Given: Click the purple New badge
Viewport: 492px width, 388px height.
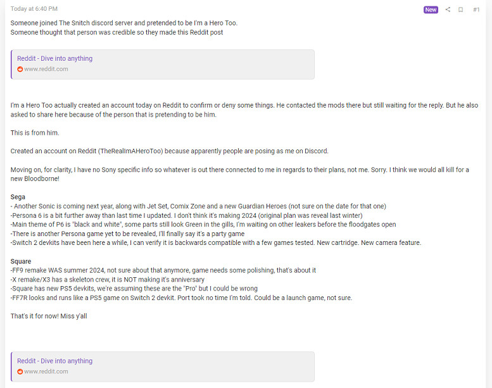Looking at the screenshot, I should [x=431, y=9].
